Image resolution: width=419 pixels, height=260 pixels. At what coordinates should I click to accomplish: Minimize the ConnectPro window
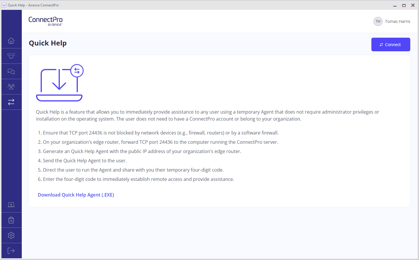(395, 6)
